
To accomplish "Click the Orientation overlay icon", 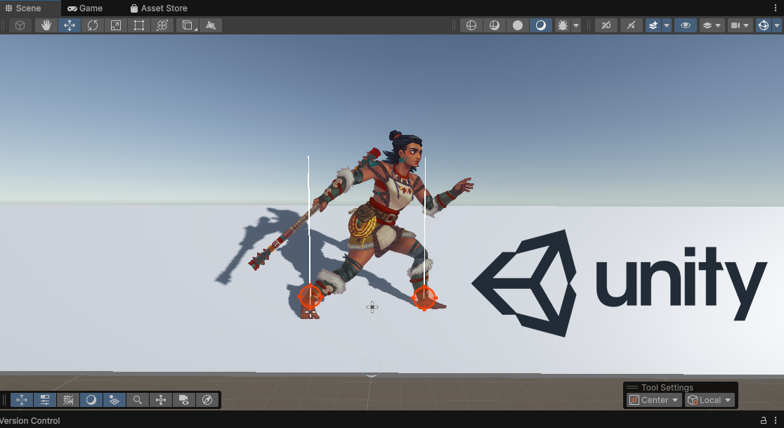I will [x=160, y=400].
